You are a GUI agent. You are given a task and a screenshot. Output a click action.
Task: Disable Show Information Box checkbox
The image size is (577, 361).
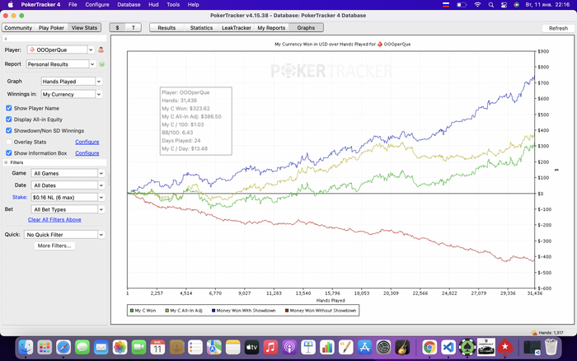(9, 152)
